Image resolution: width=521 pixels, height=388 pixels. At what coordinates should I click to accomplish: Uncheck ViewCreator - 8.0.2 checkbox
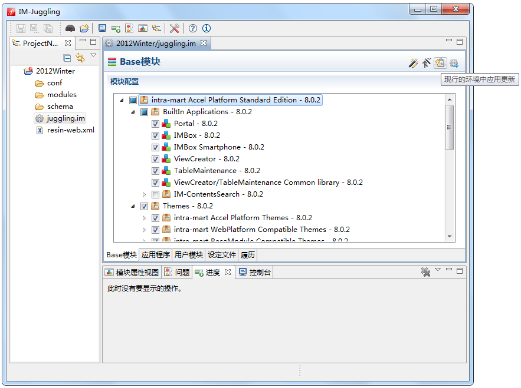155,159
